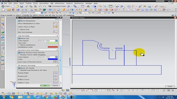
Task: Toggle the Show 2D Viewer checkbox
Action: (x=19, y=68)
